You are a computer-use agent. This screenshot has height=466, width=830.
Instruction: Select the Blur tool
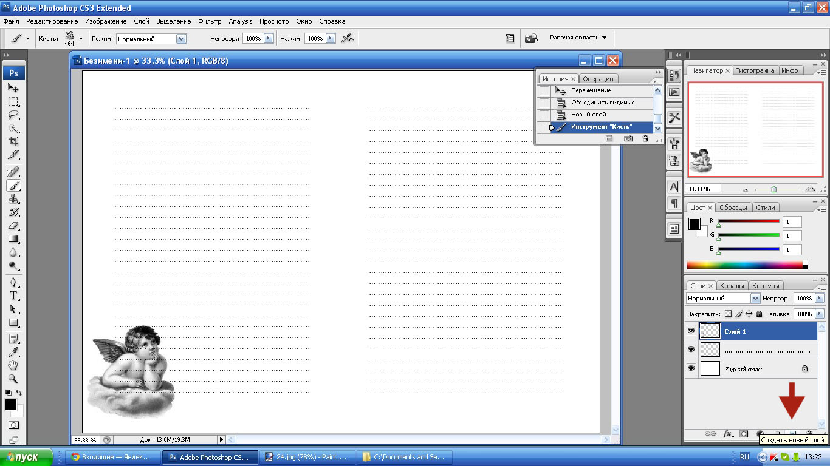(x=13, y=252)
